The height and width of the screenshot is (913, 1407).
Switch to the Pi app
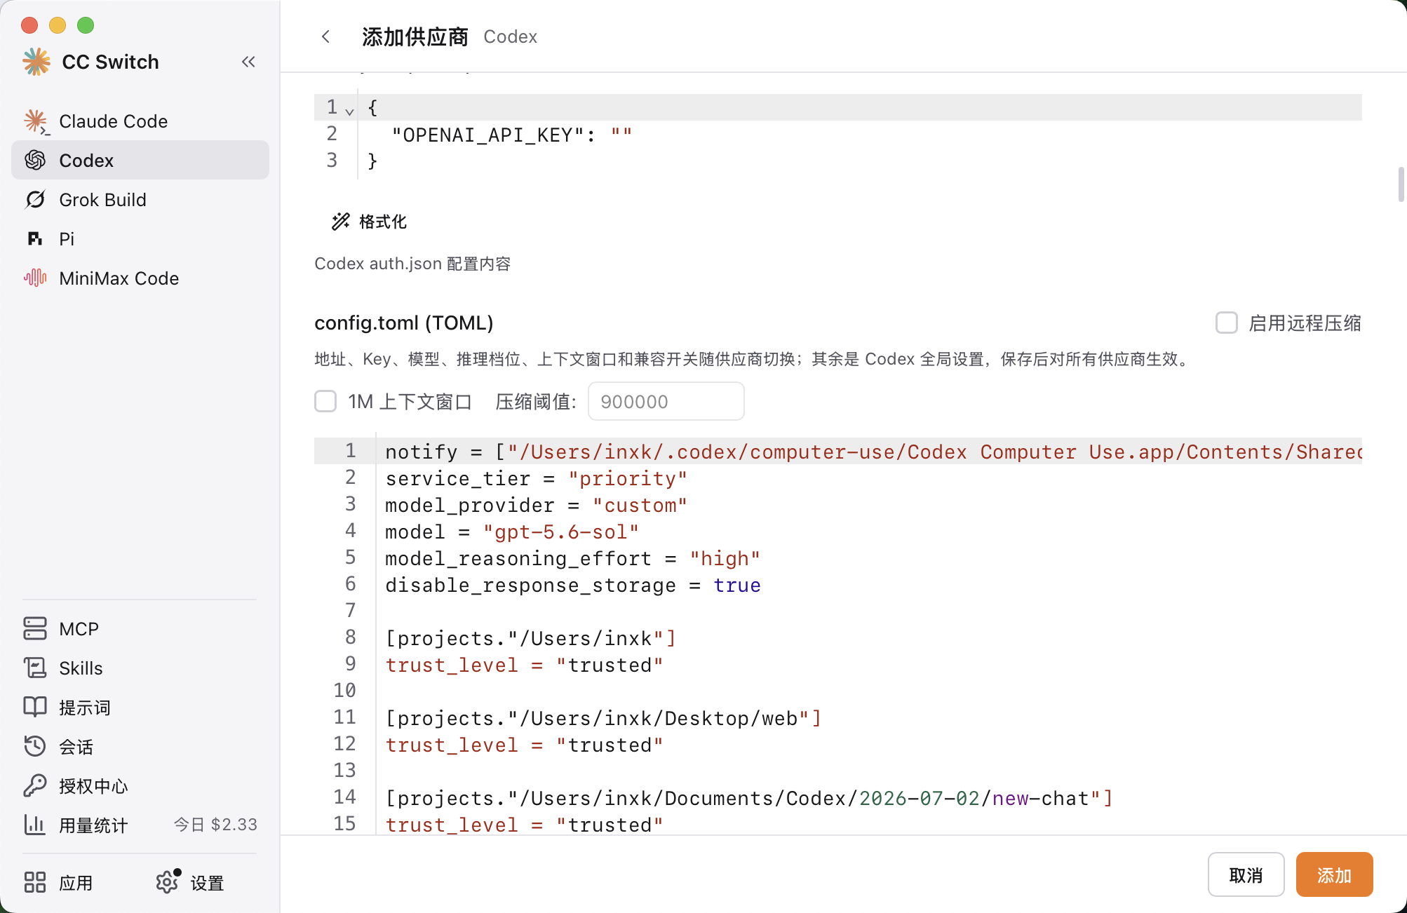pos(140,238)
